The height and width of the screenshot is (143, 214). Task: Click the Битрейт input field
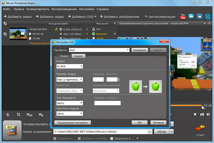click(x=107, y=103)
